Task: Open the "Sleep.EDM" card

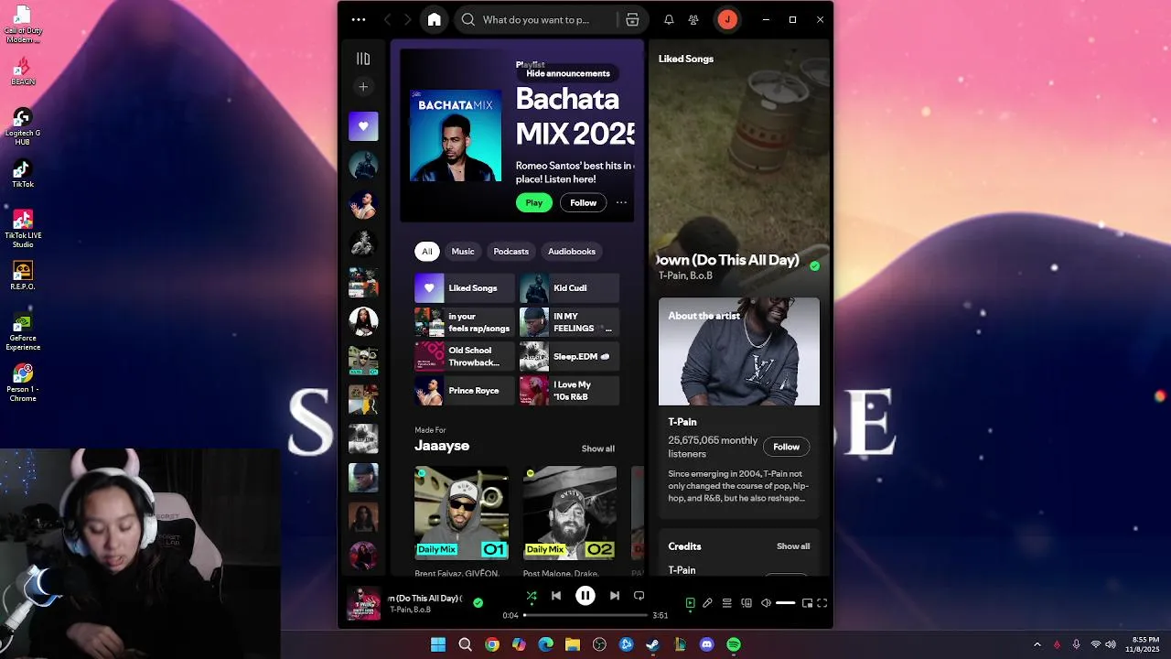Action: click(x=569, y=356)
